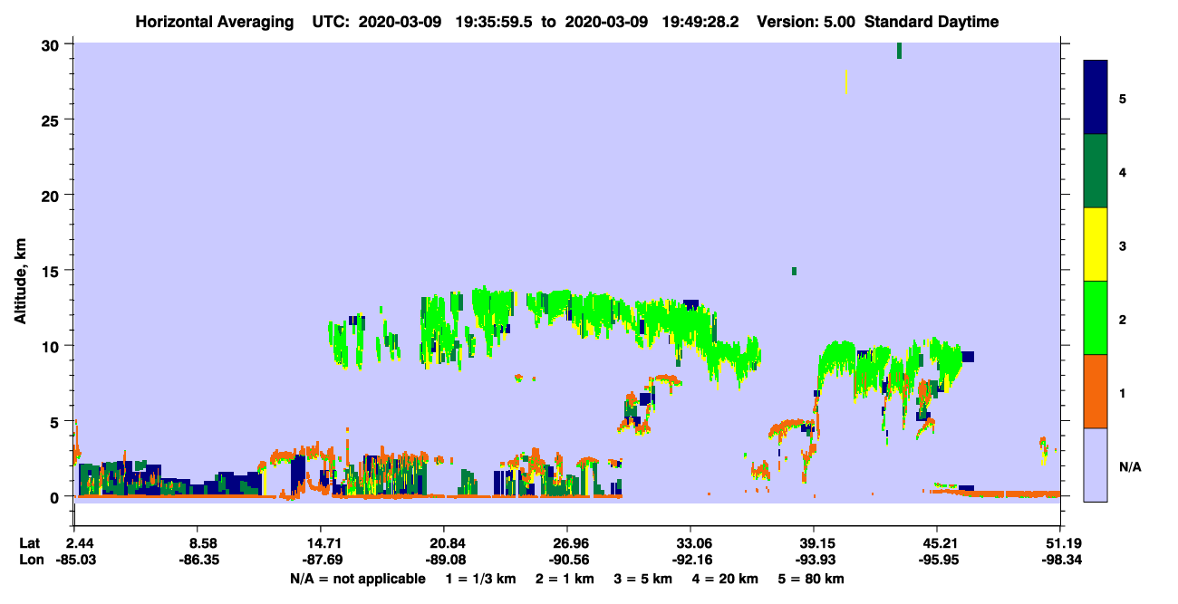Click the longitude value -90.56

pyautogui.click(x=567, y=561)
